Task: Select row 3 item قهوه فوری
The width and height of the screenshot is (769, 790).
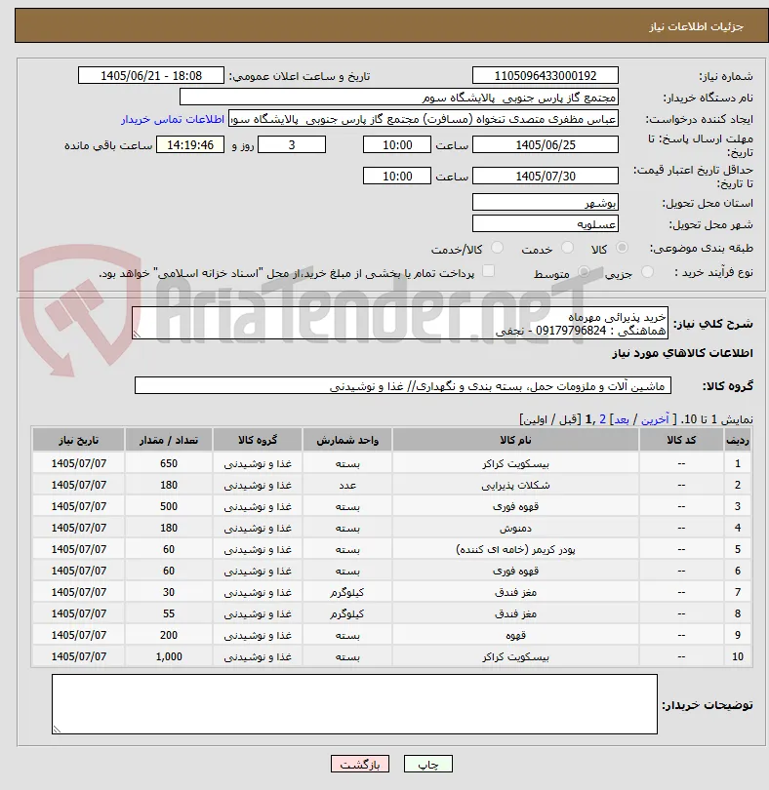Action: 515,506
